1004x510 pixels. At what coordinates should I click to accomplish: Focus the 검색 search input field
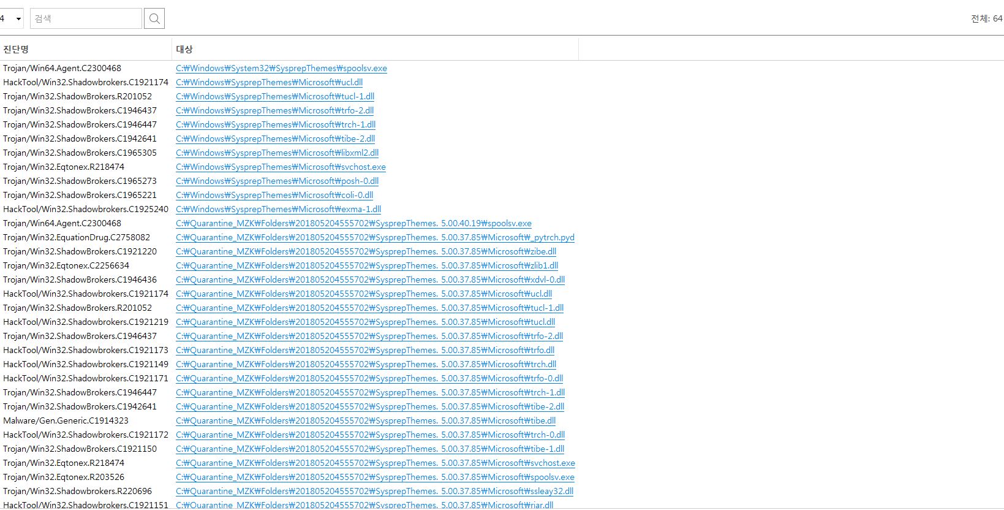86,18
